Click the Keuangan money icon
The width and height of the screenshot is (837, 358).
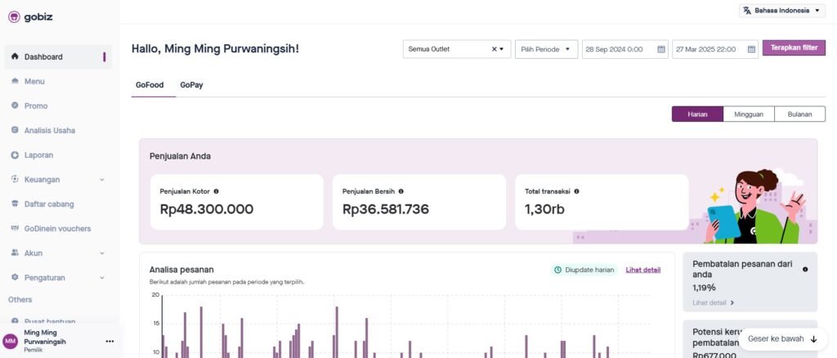pyautogui.click(x=15, y=179)
